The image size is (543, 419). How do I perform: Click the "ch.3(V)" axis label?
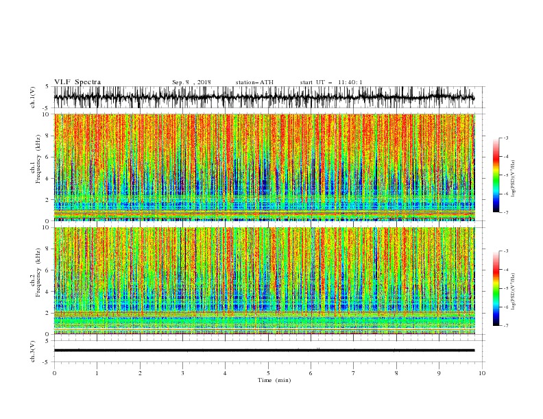33,351
